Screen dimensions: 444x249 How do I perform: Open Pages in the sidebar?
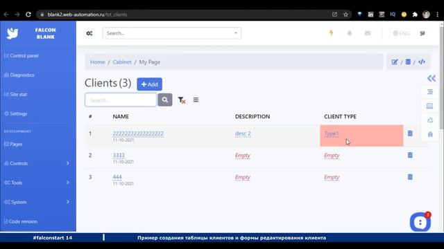[x=13, y=144]
